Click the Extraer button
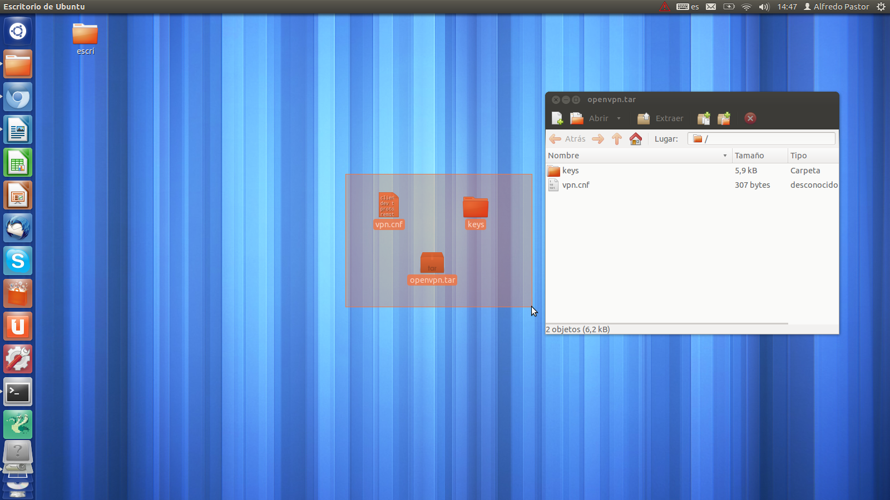This screenshot has height=500, width=890. tap(660, 118)
